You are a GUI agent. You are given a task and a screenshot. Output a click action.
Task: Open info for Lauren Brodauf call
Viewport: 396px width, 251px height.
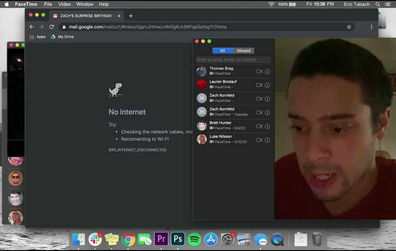click(267, 85)
